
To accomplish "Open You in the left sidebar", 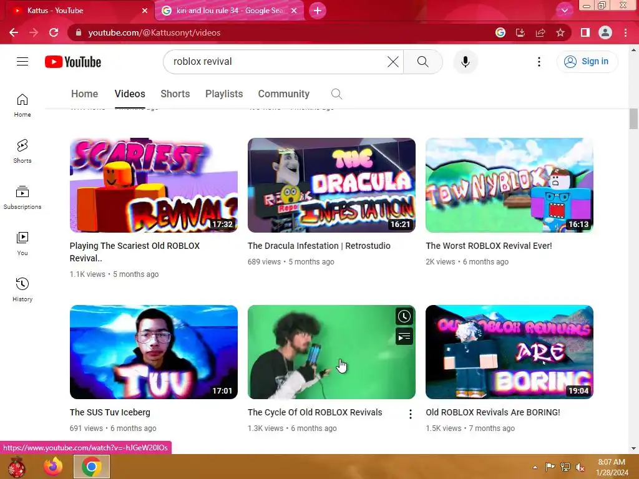I will pyautogui.click(x=22, y=244).
